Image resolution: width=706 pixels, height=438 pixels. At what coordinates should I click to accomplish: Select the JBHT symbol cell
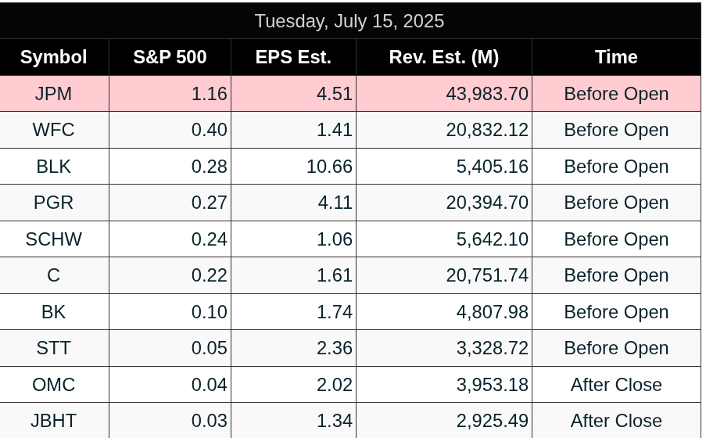pyautogui.click(x=54, y=421)
